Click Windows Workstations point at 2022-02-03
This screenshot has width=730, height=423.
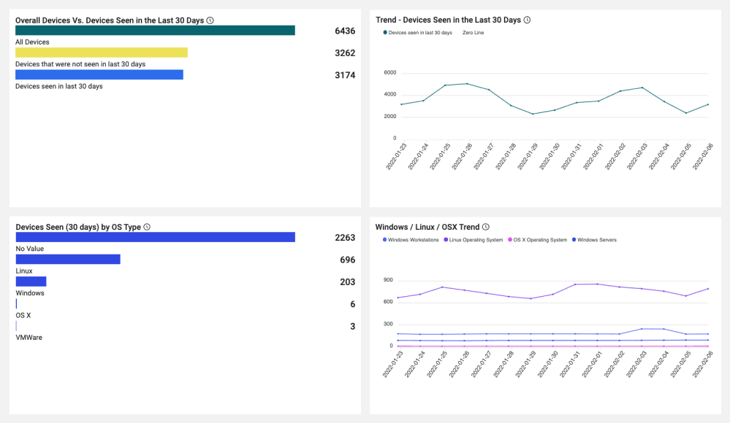pos(642,329)
